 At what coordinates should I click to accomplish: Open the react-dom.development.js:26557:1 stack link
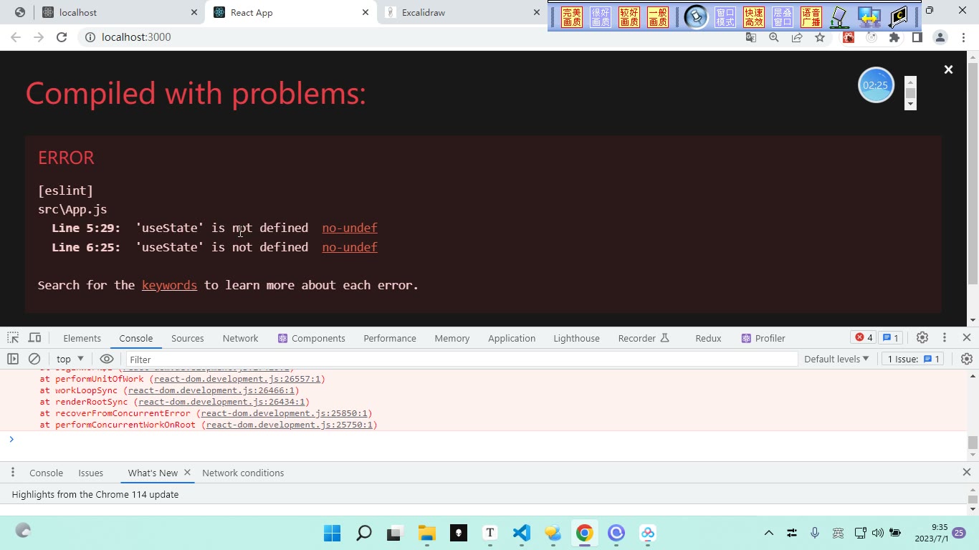[x=237, y=379]
